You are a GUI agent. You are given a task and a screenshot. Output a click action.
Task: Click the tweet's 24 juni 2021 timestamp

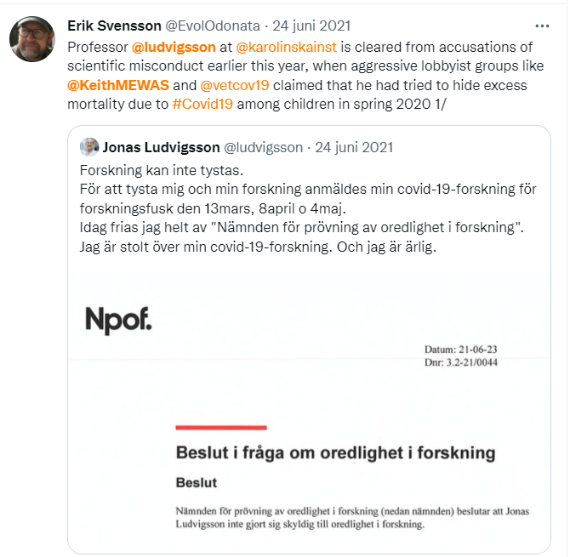(x=311, y=26)
